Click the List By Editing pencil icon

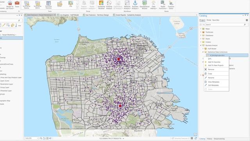point(4,25)
